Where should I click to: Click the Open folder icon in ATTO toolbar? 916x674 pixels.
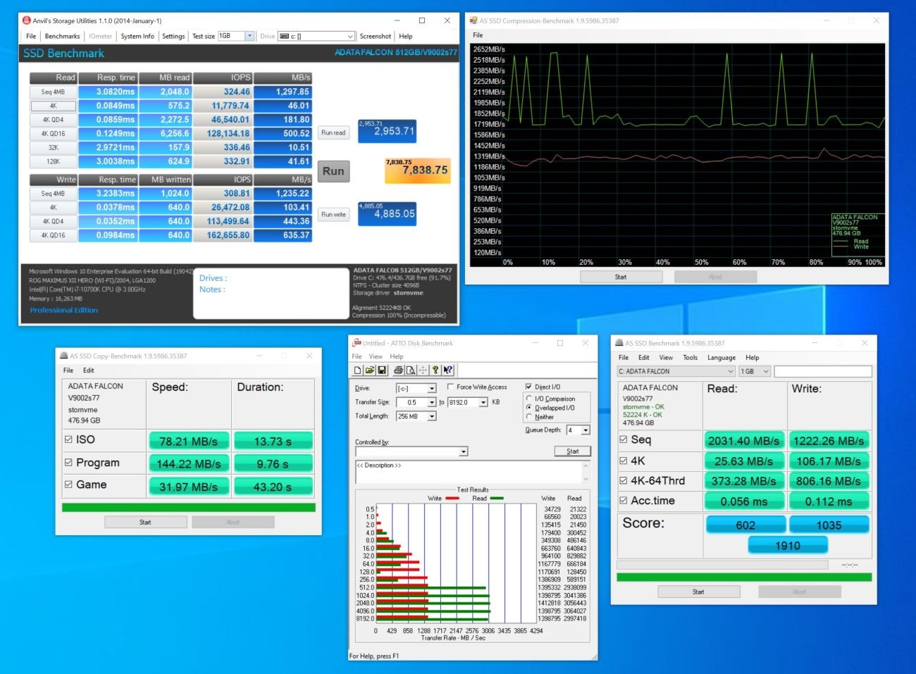tap(369, 370)
